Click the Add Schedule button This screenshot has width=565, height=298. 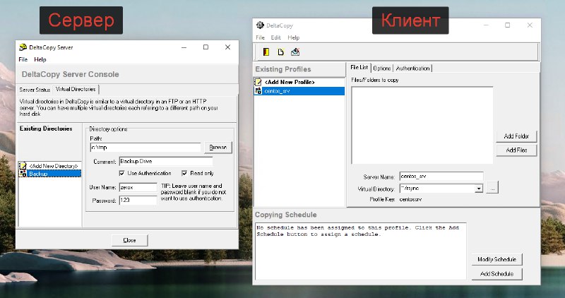(x=497, y=274)
